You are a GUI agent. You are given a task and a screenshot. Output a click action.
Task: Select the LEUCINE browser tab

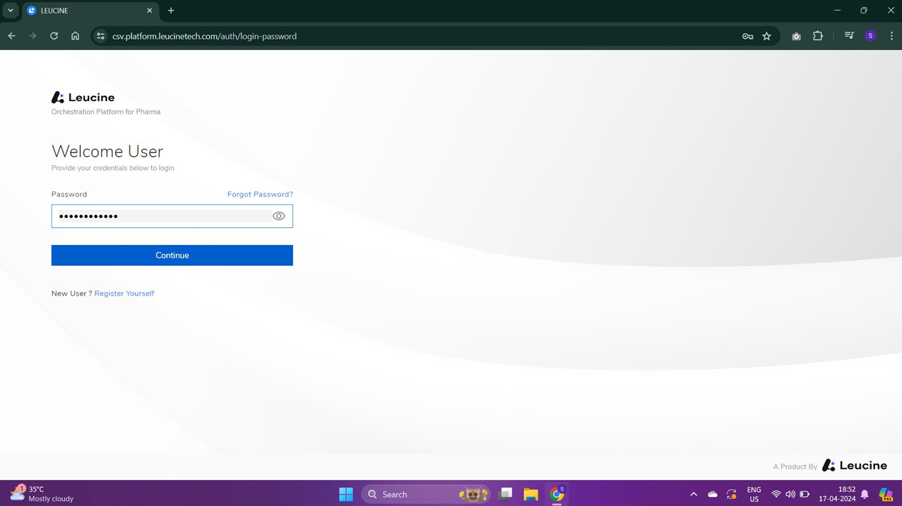[90, 11]
